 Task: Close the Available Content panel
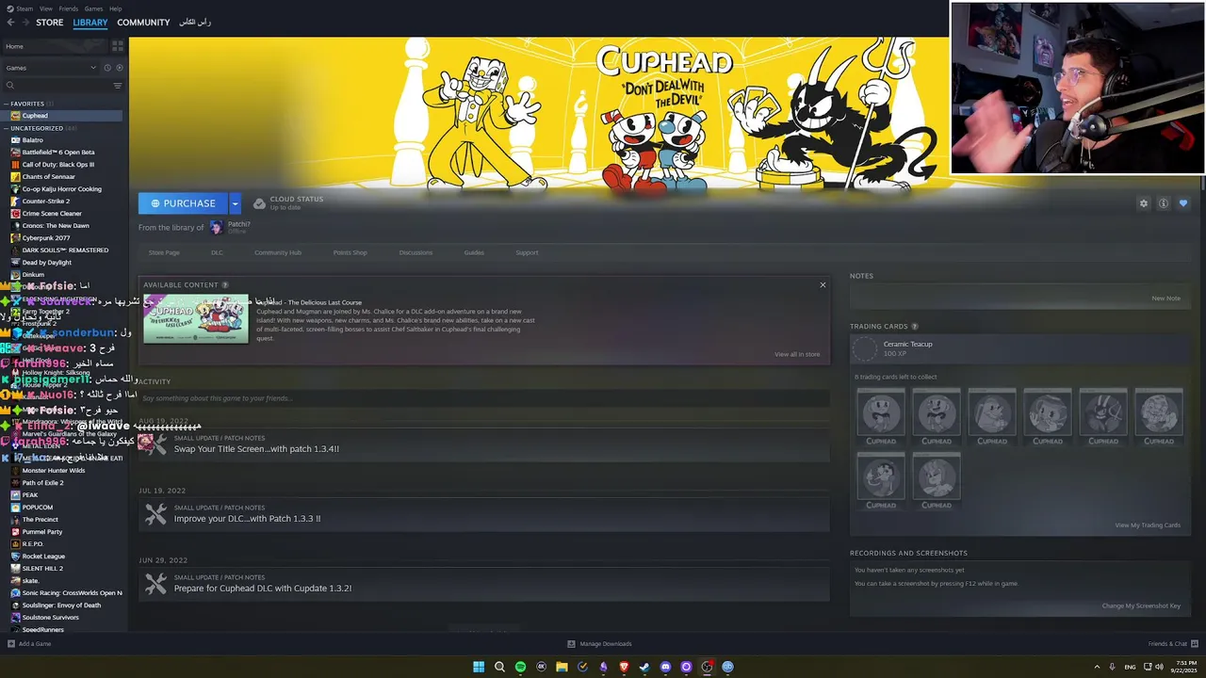click(823, 284)
